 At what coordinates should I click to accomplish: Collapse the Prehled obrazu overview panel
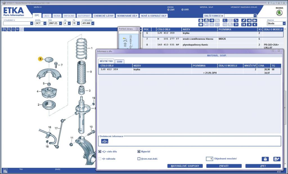click(137, 29)
